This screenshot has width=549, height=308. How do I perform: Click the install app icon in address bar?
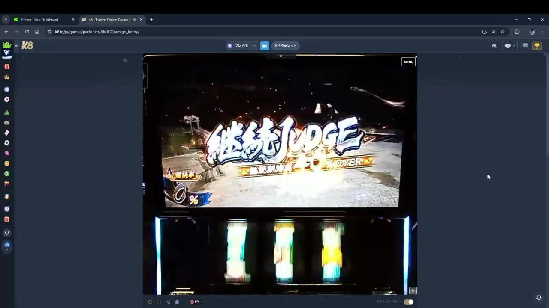click(484, 32)
